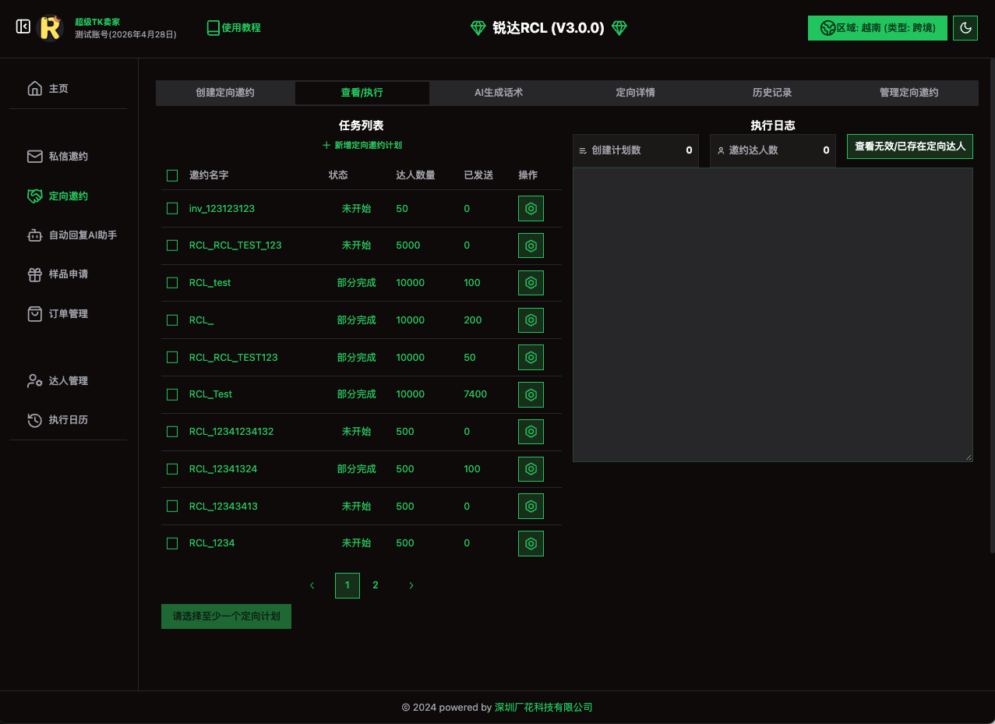Select the checkbox next to RCL_12341324

tap(172, 469)
